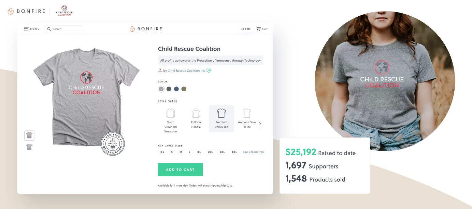Viewport: 472px width, 209px height.
Task: Open the Menu label in the header
Action: point(35,29)
